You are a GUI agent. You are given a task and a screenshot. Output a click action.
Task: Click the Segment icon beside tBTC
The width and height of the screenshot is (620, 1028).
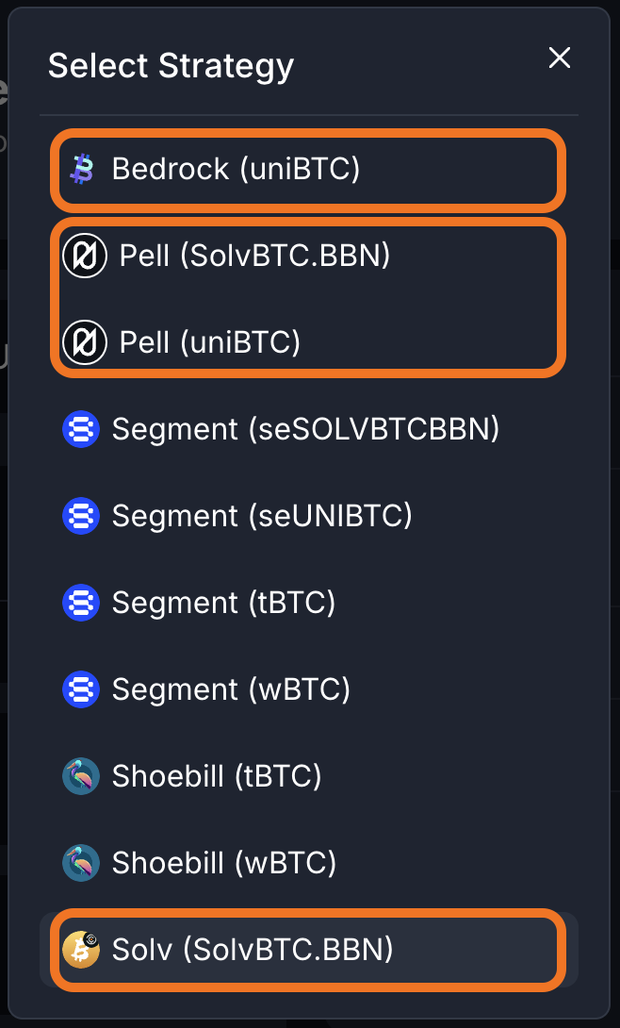[x=81, y=603]
